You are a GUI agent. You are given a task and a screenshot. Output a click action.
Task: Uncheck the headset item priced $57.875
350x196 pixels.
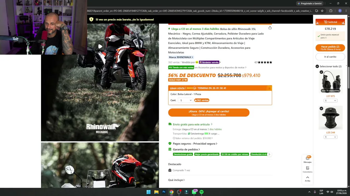click(321, 72)
